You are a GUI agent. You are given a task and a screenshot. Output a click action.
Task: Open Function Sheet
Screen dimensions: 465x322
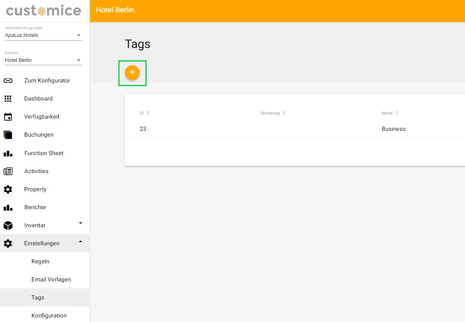coord(44,153)
